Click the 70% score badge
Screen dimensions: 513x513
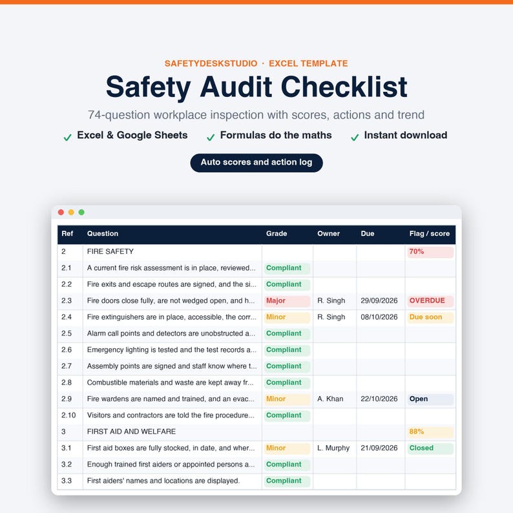click(x=430, y=252)
